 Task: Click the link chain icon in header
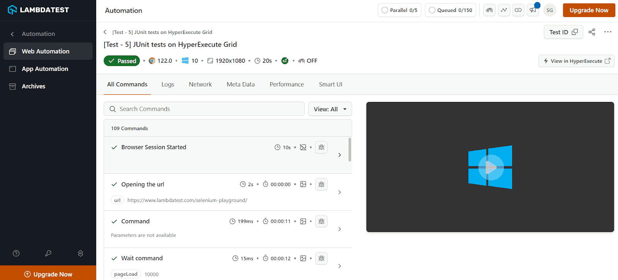pos(518,10)
